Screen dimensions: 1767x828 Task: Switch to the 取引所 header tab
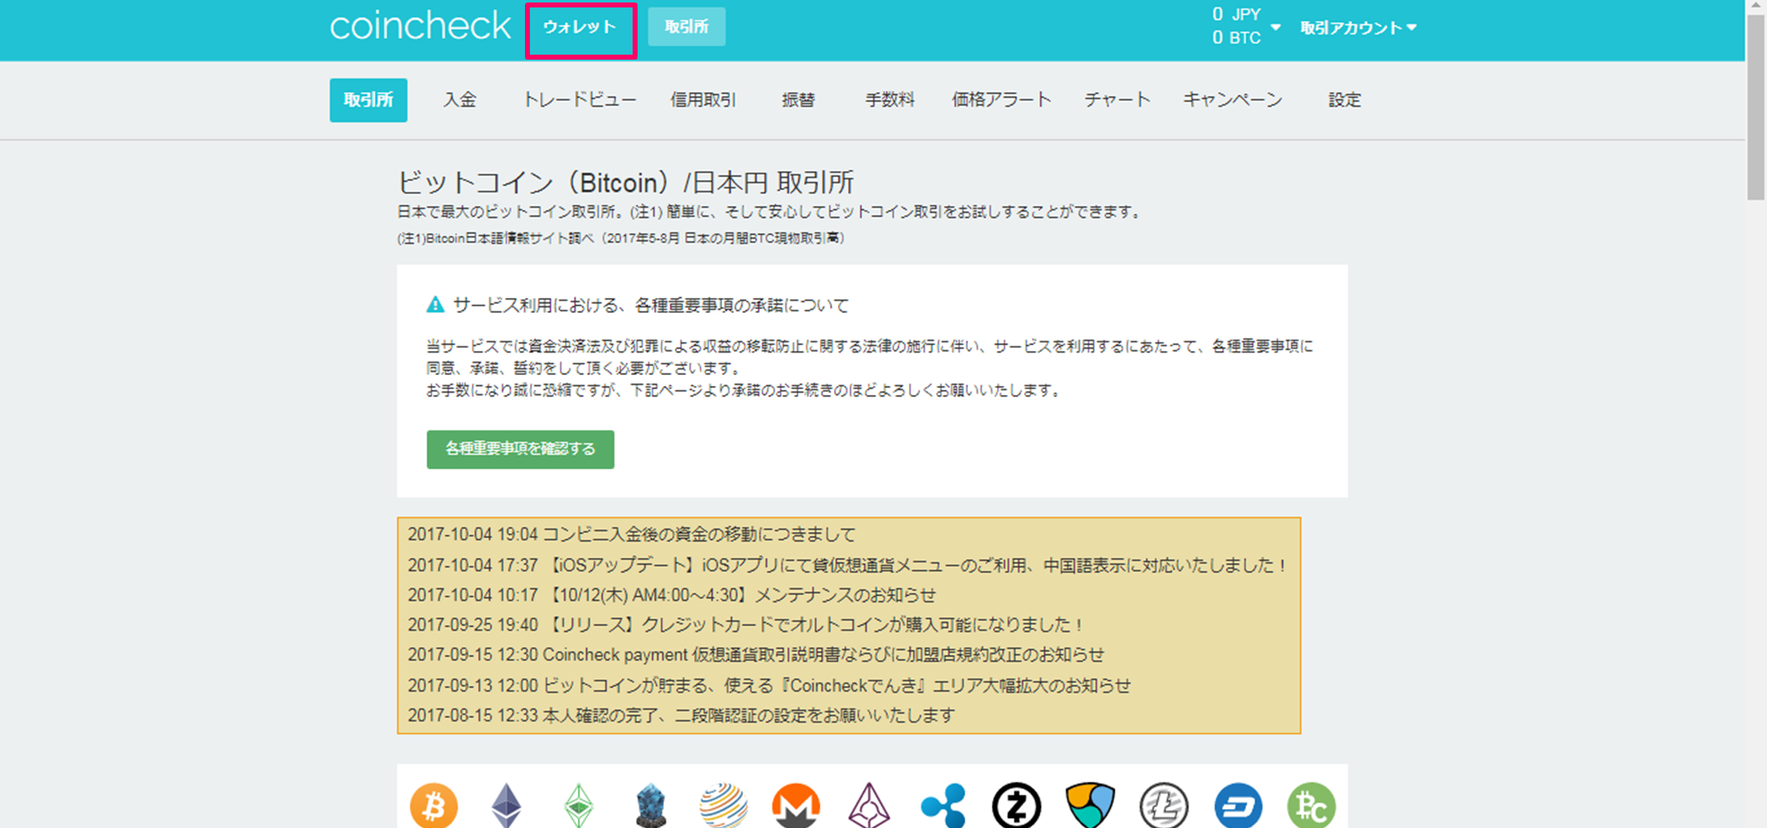[x=686, y=26]
